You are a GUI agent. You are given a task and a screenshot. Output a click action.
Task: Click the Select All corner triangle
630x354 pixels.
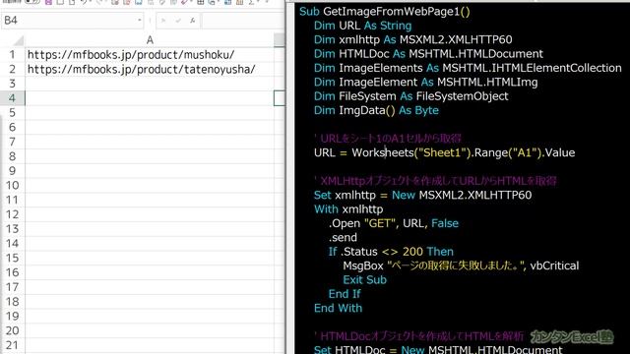tap(19, 40)
